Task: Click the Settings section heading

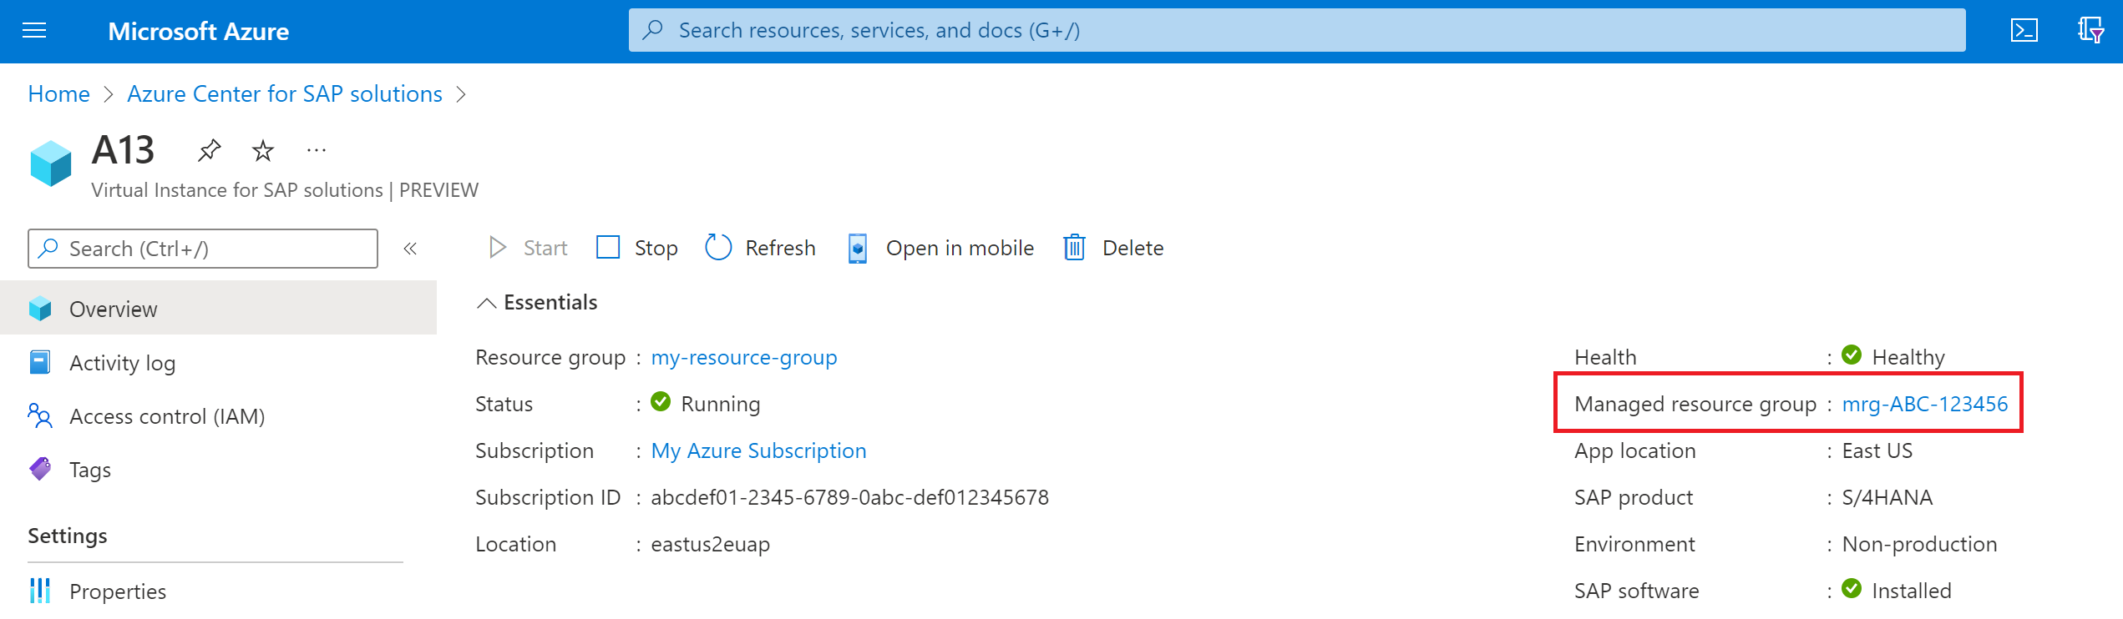Action: (68, 536)
